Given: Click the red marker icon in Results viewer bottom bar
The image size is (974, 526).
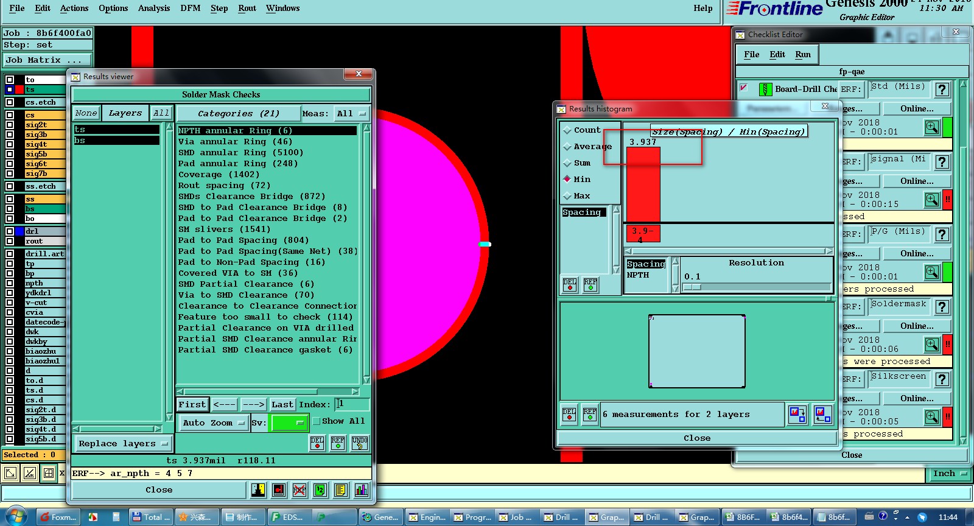Looking at the screenshot, I should tap(279, 490).
